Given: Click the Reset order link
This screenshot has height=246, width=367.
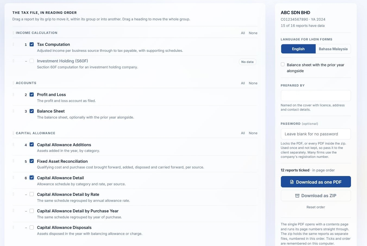Looking at the screenshot, I should coord(316,207).
